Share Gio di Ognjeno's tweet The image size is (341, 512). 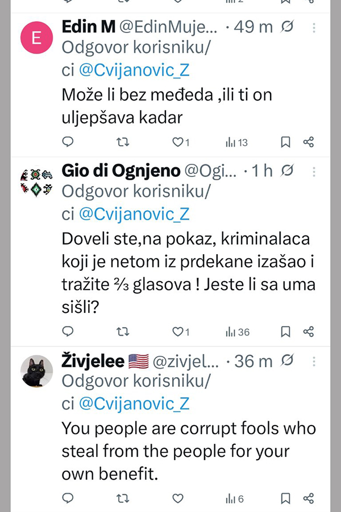click(309, 332)
